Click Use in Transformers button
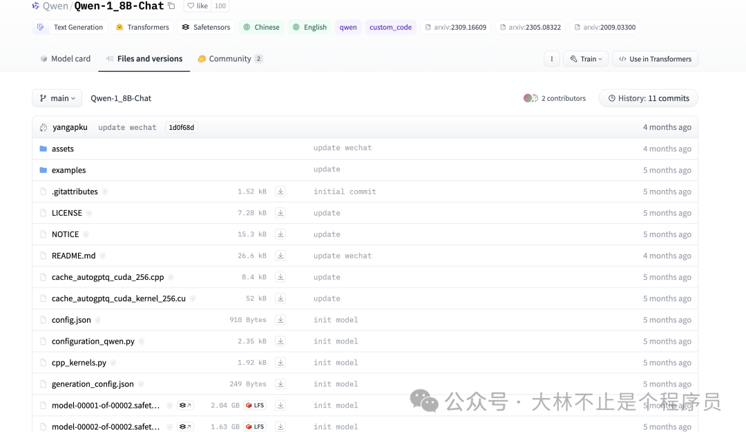The image size is (746, 432). [655, 59]
